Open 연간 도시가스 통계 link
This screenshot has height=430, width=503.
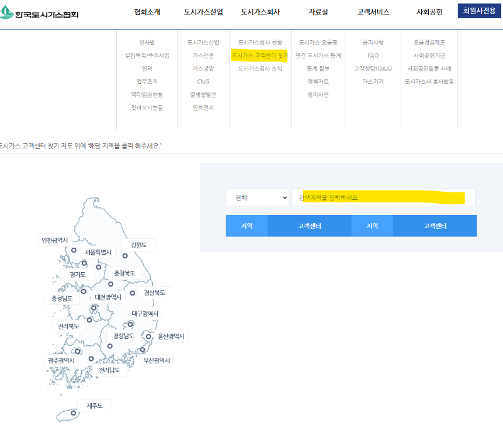pyautogui.click(x=318, y=55)
